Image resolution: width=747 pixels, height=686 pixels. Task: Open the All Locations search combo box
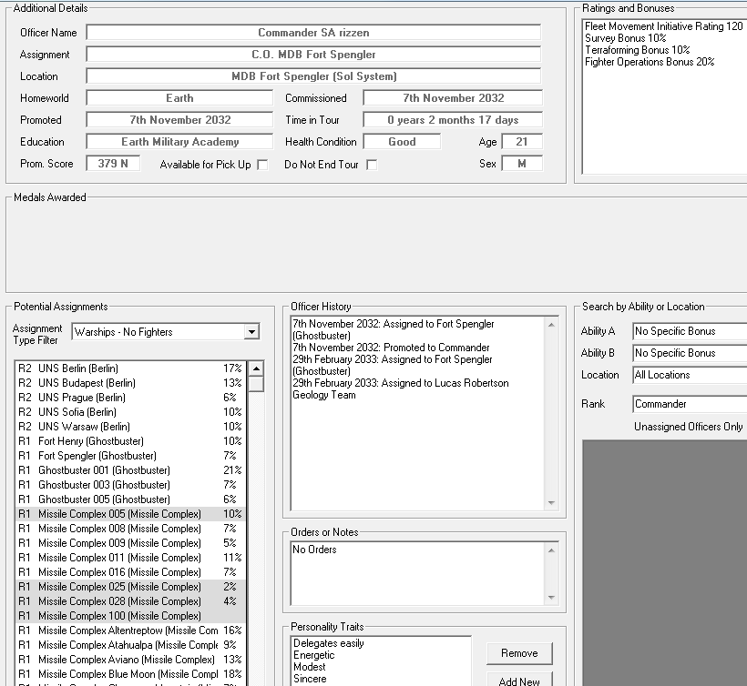click(x=690, y=375)
